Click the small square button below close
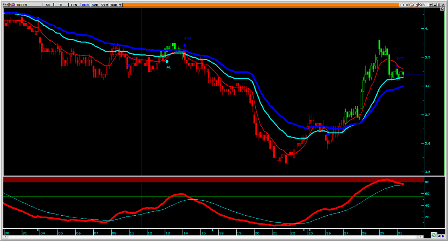This screenshot has height=241, width=448. 442,9
